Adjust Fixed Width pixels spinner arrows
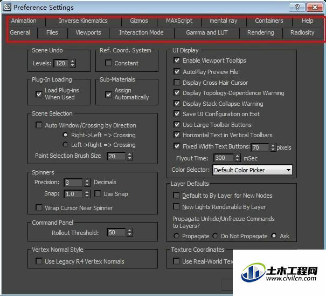 (273, 147)
